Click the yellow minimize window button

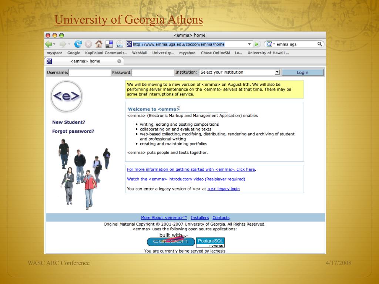[x=55, y=35]
